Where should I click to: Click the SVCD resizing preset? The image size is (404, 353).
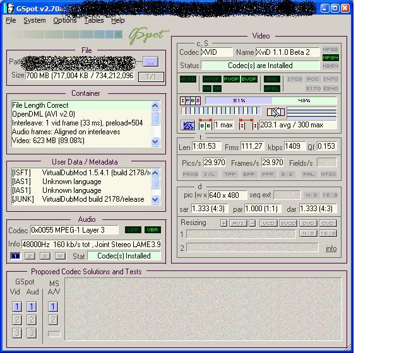[288, 223]
